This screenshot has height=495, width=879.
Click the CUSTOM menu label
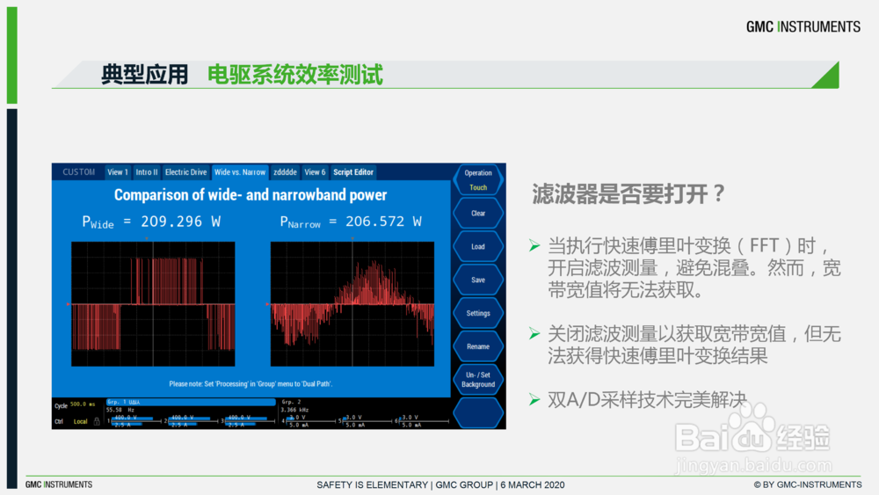pyautogui.click(x=78, y=172)
